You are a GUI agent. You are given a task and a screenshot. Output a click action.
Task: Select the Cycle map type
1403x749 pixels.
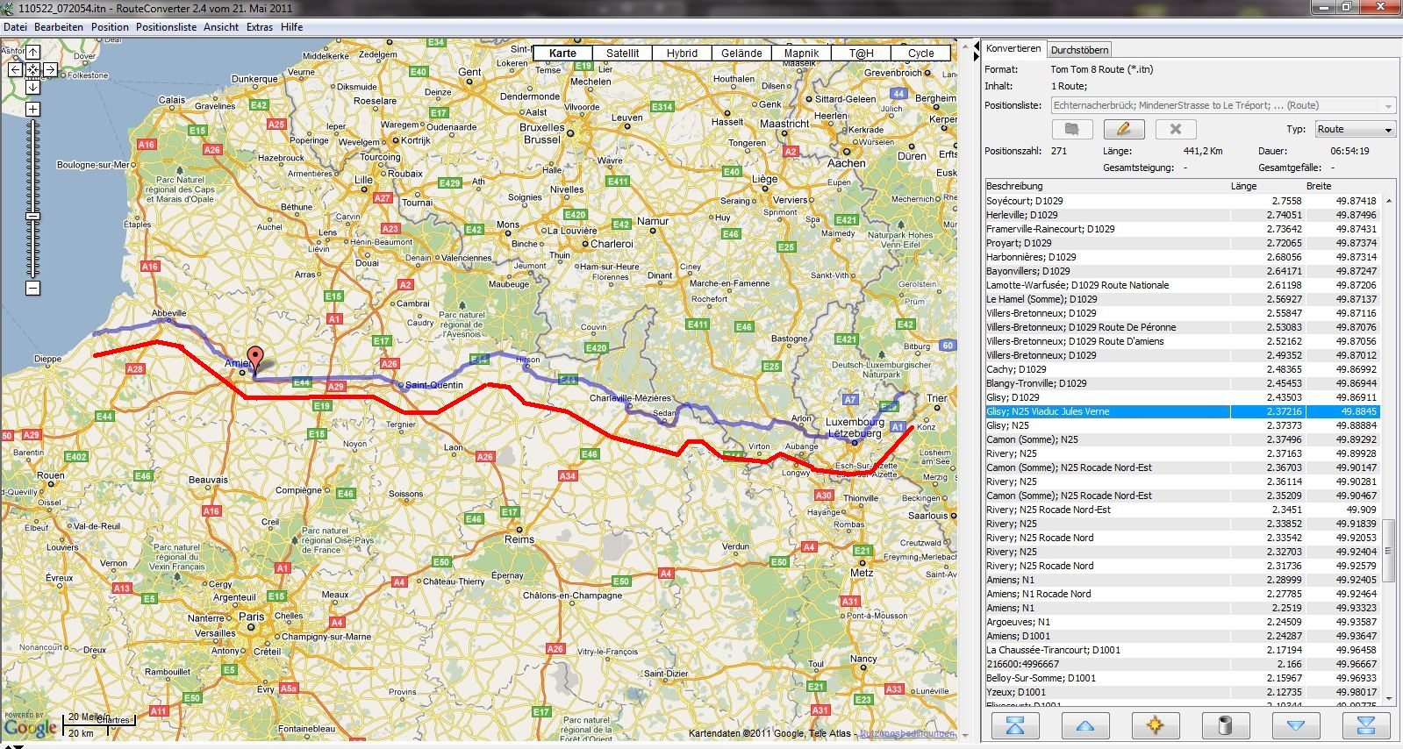pyautogui.click(x=921, y=53)
